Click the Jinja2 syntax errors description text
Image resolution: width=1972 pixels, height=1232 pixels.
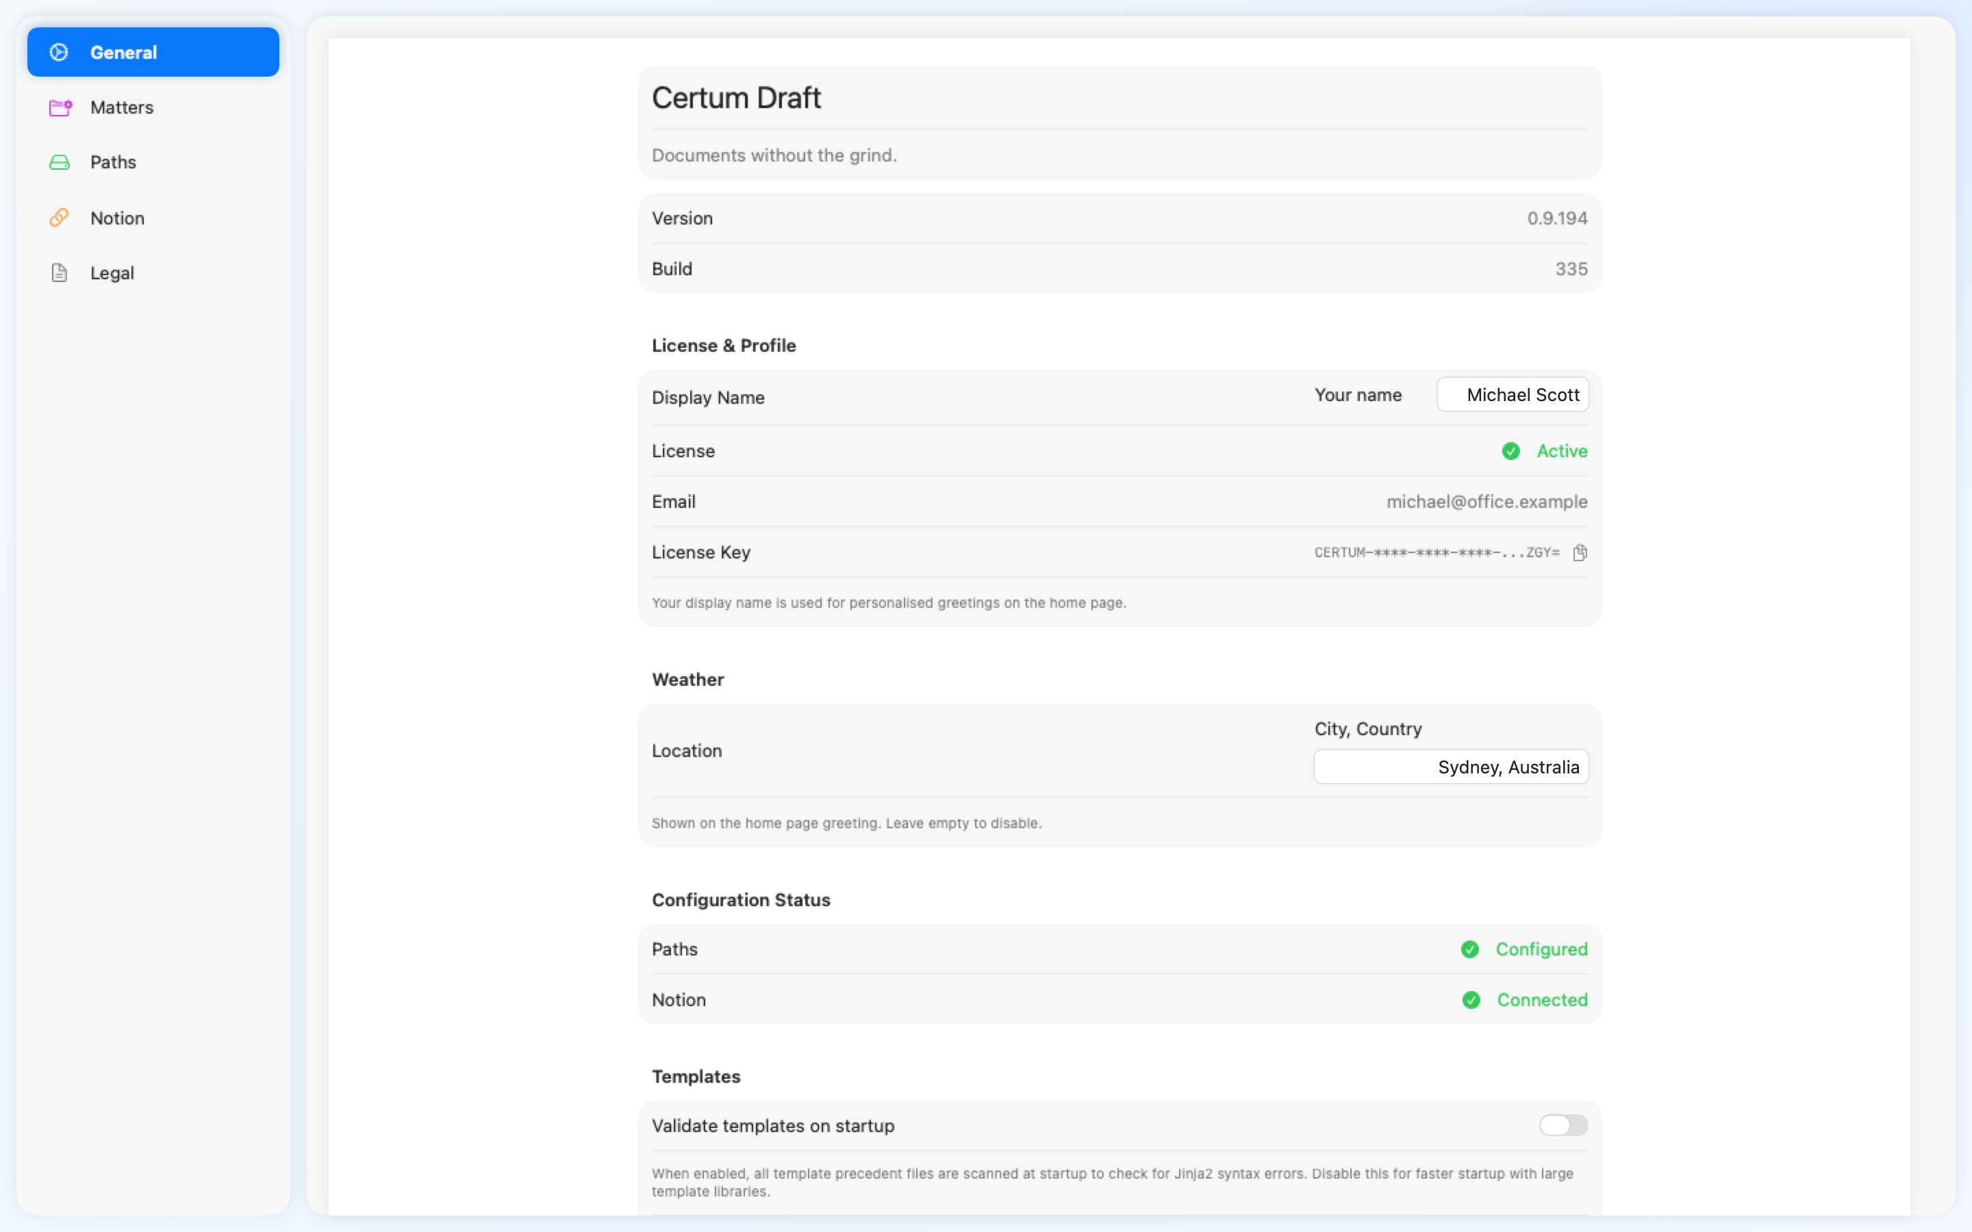pyautogui.click(x=1112, y=1182)
